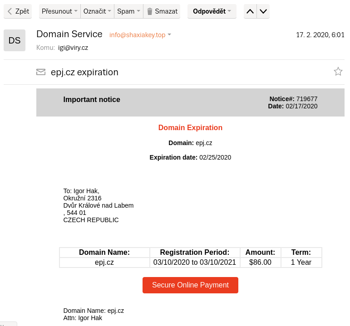Click sender address info@shaxiakey.top
This screenshot has height=326, width=350.
(137, 35)
